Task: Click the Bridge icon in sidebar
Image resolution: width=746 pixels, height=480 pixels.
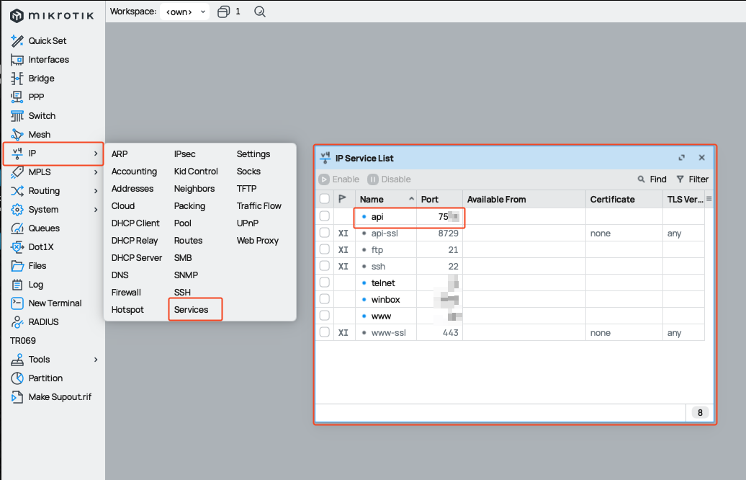Action: click(x=17, y=79)
